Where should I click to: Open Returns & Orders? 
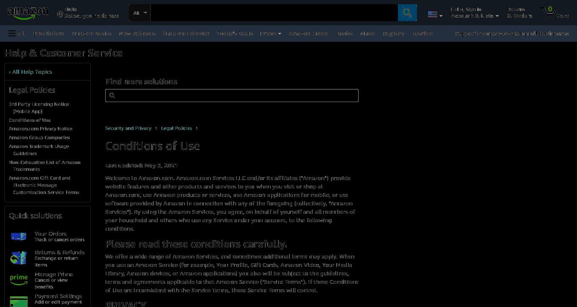(x=520, y=13)
